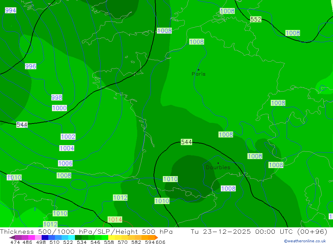333x244 pixels.
Task: Click the 1012 label beside the red 1014
Action: pyautogui.click(x=120, y=198)
